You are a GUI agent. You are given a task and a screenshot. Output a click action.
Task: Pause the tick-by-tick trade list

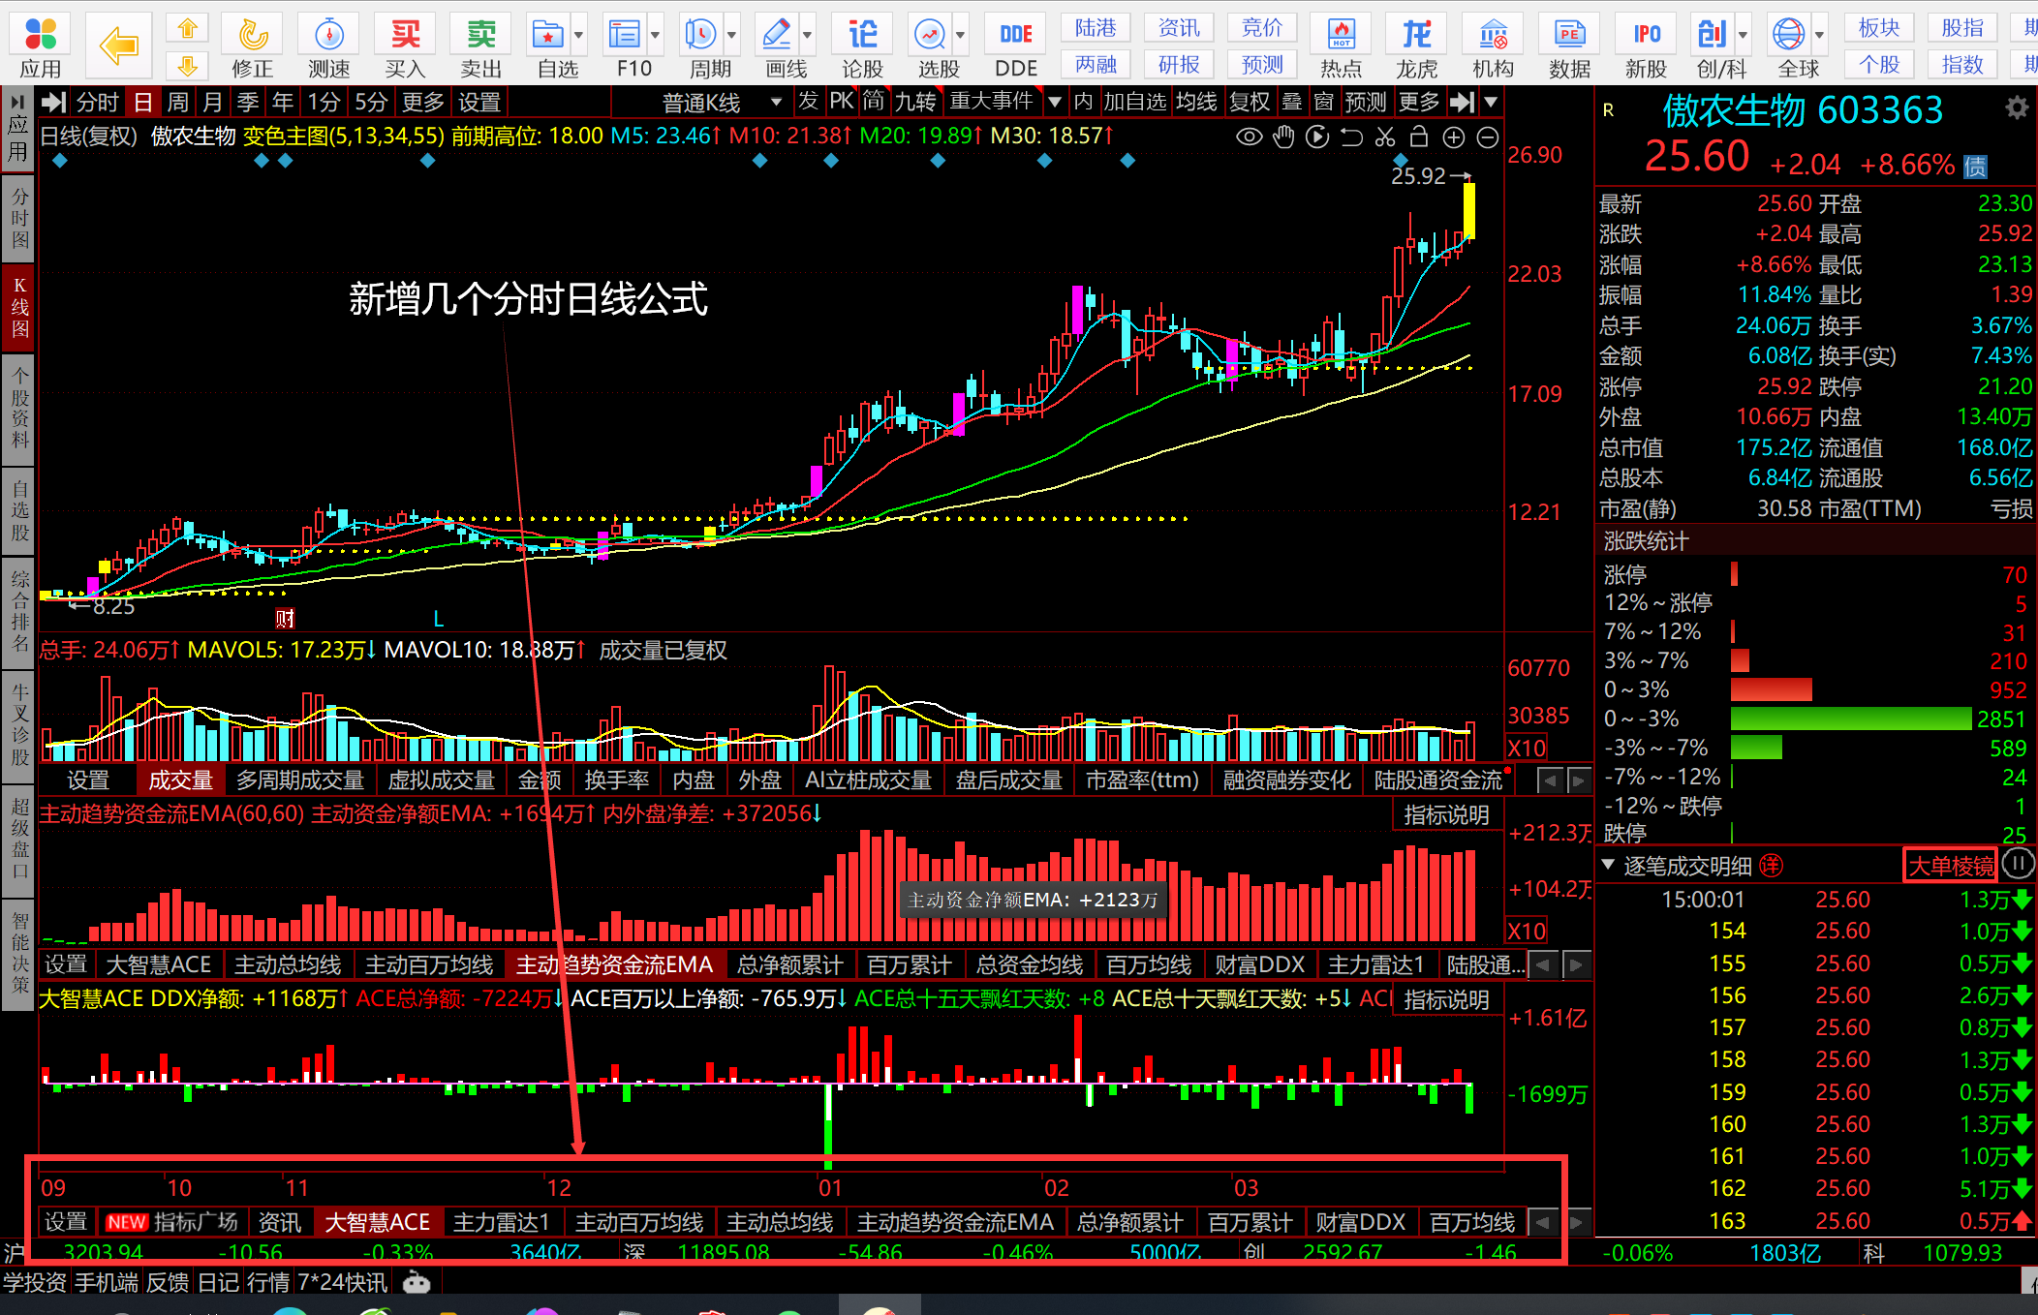pos(2019,864)
